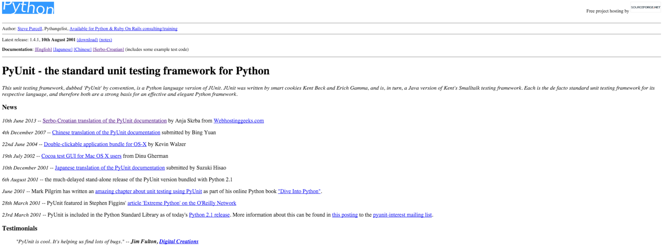Click the '4th December 2007' news date
Viewport: 662px width, 246px height.
(24, 132)
